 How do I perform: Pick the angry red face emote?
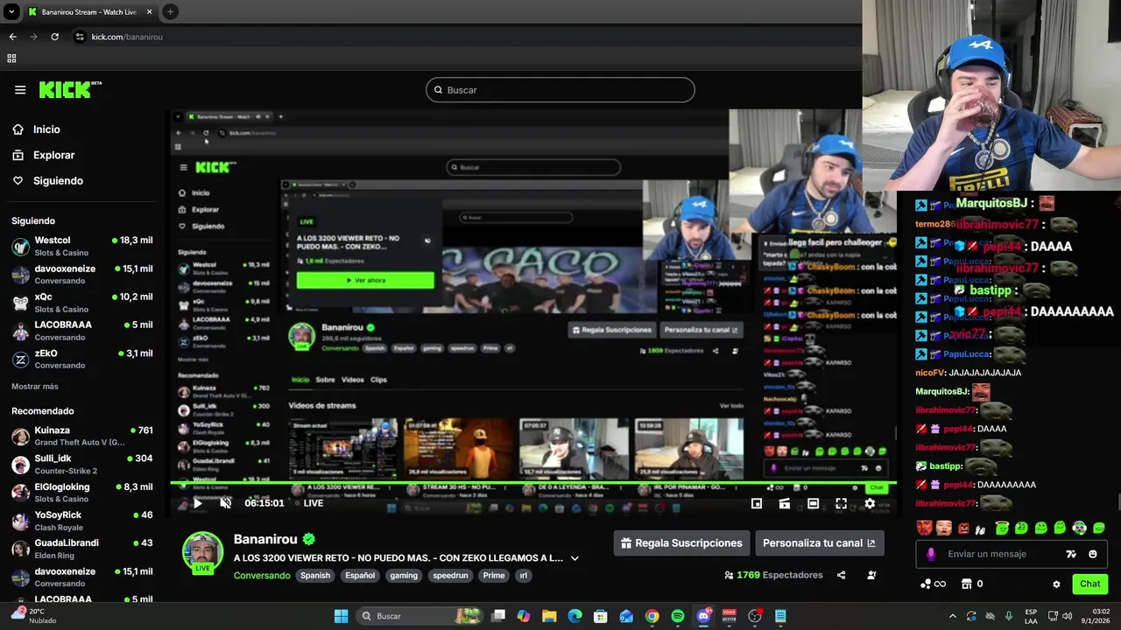click(x=963, y=528)
